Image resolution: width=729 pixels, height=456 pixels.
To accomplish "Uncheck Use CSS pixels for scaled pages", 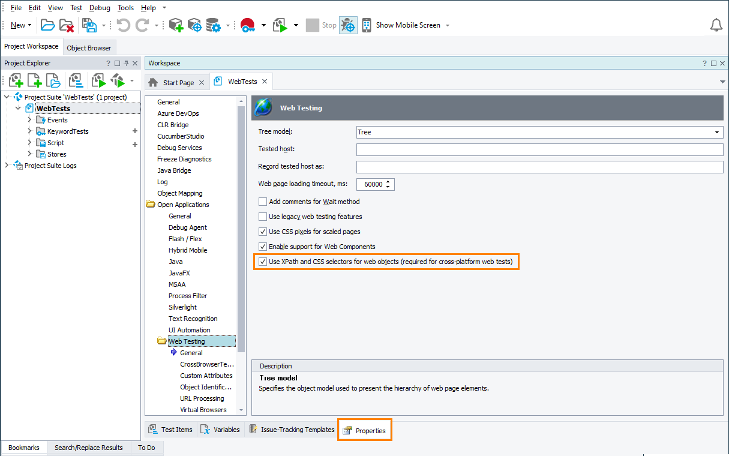I will (x=263, y=232).
